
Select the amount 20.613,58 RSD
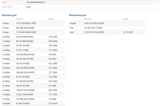pos(23,63)
